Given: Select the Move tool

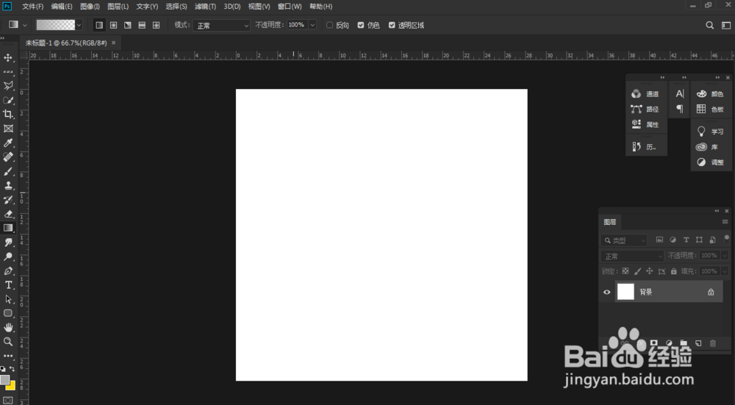Looking at the screenshot, I should (8, 57).
